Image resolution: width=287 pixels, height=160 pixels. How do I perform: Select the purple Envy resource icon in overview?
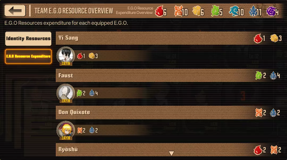tap(271, 11)
